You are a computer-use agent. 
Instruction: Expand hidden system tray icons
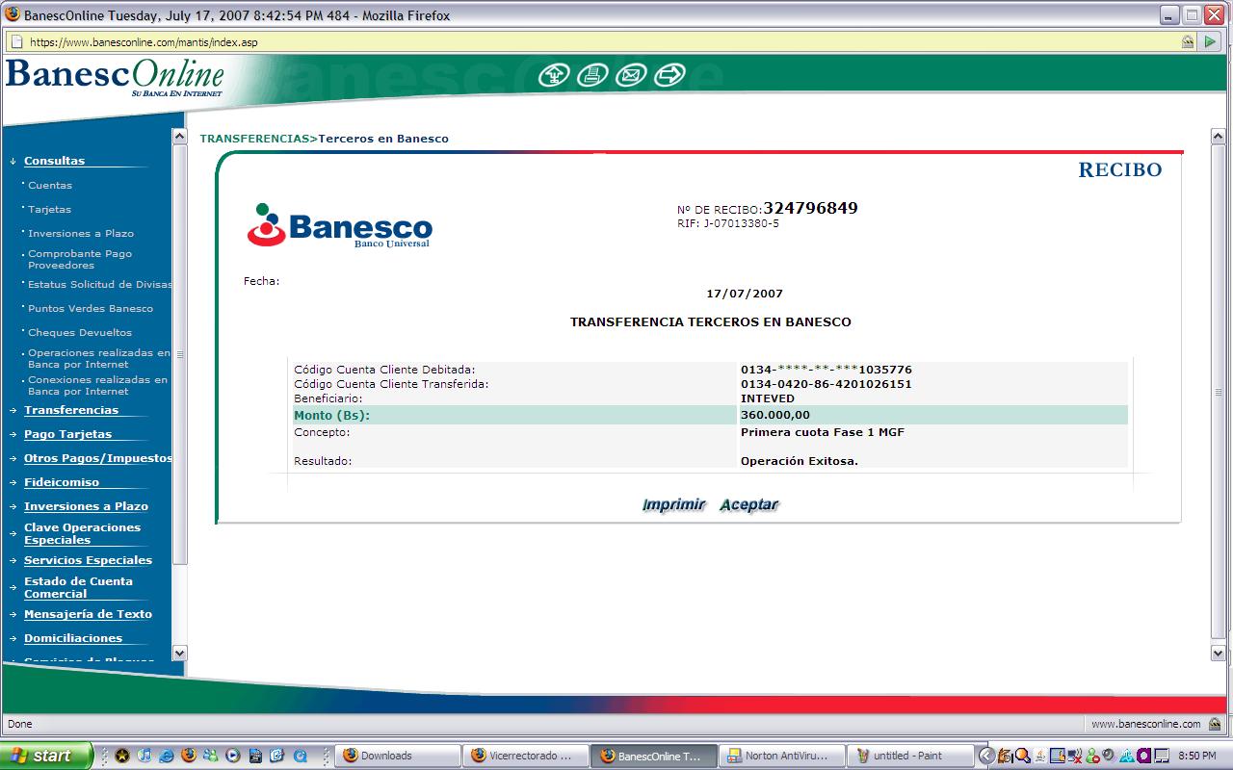click(985, 756)
